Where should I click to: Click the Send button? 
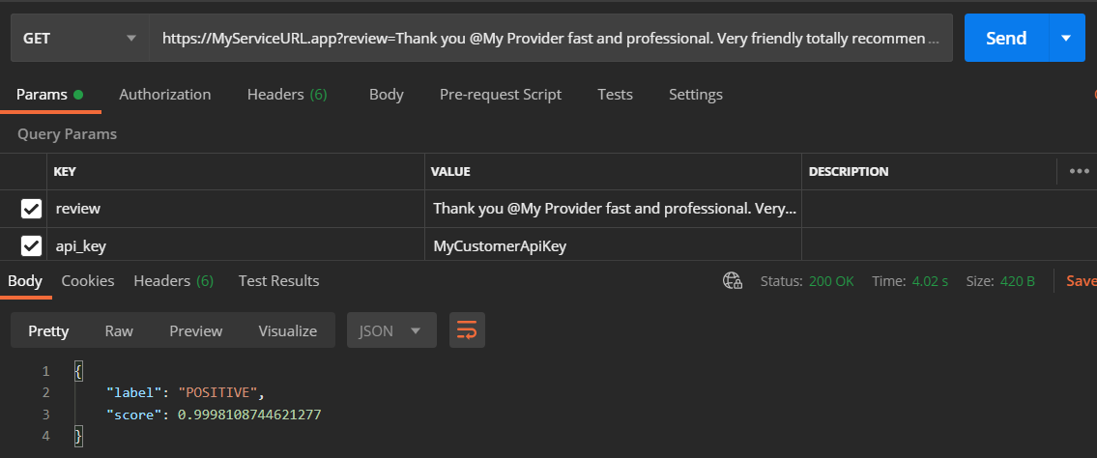1006,38
